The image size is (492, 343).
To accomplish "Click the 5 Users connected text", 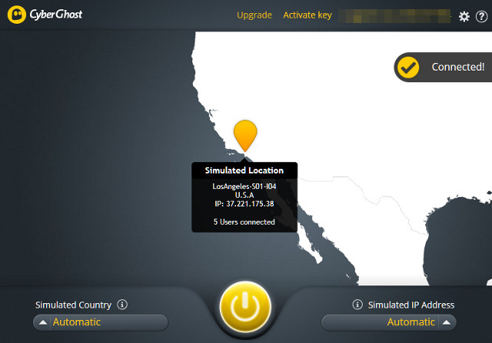I will pyautogui.click(x=244, y=222).
